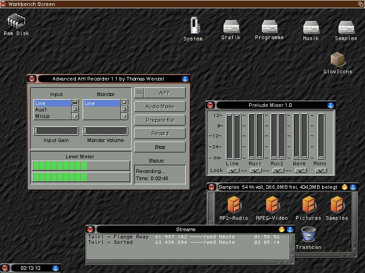
Task: Toggle the Line lock checkbox in mixer
Action: pos(233,170)
